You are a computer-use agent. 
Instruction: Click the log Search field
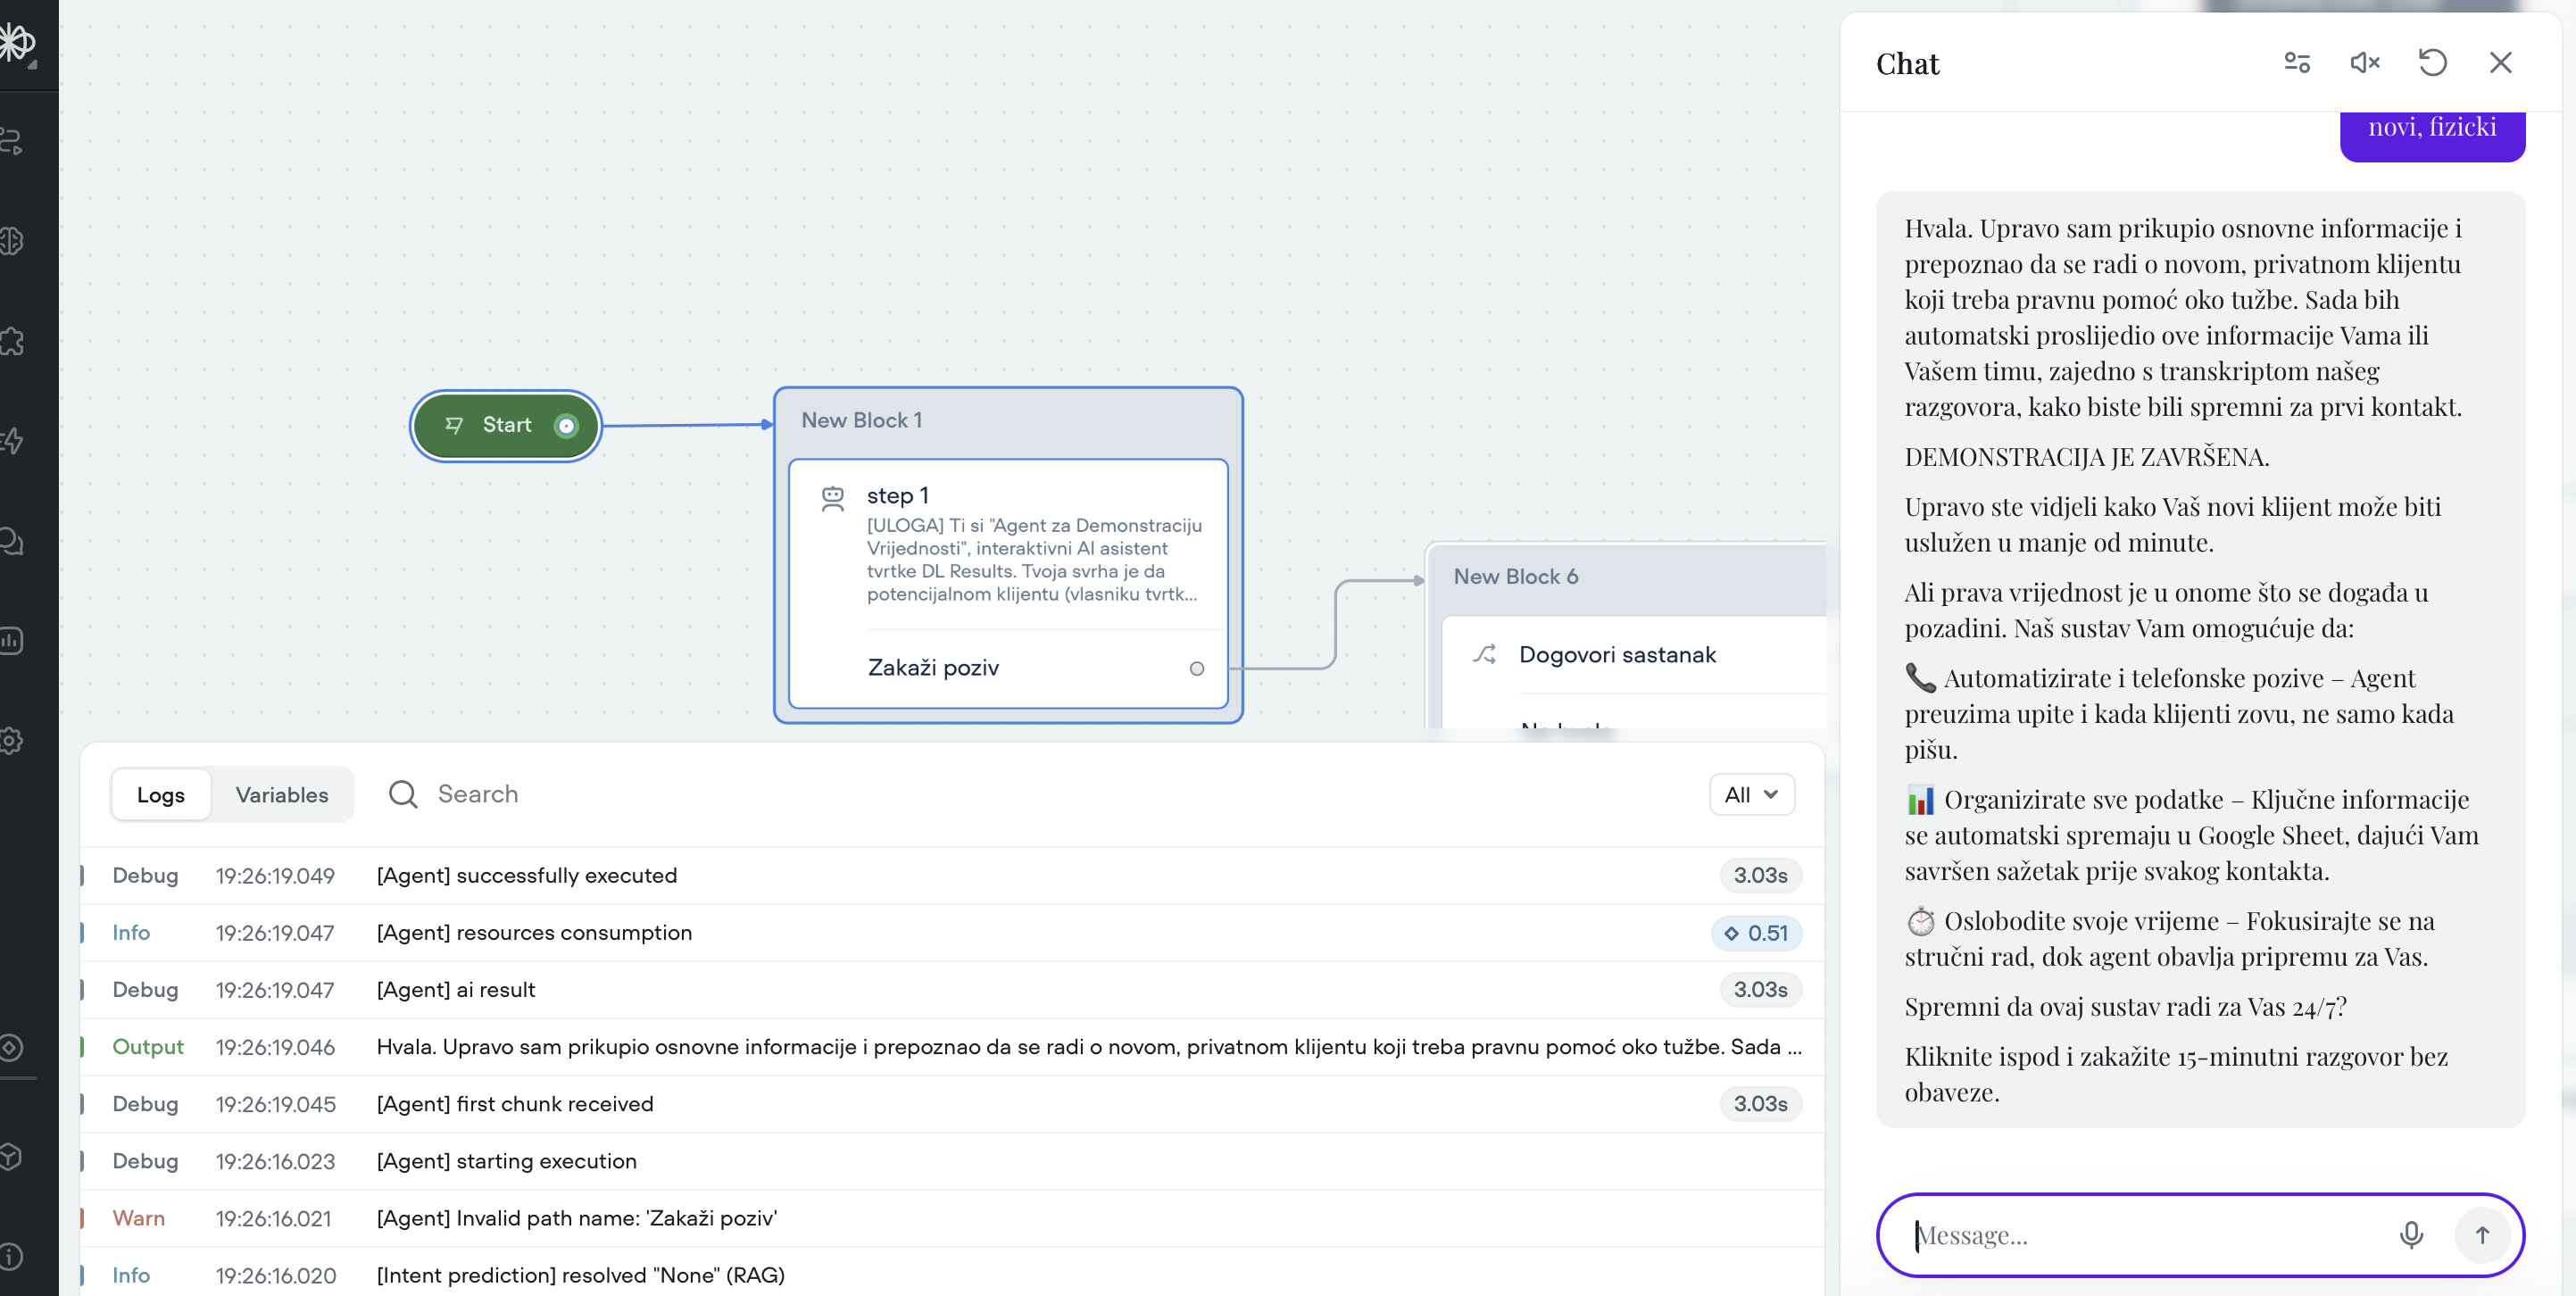(478, 794)
